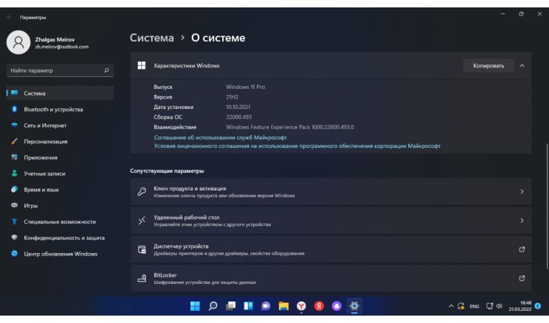Open Ключ продукта и активация row
Screen dimensions: 549x323
click(331, 192)
